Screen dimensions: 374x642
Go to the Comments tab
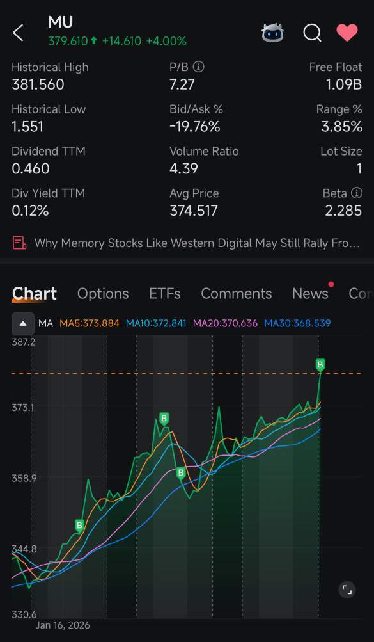tap(237, 294)
